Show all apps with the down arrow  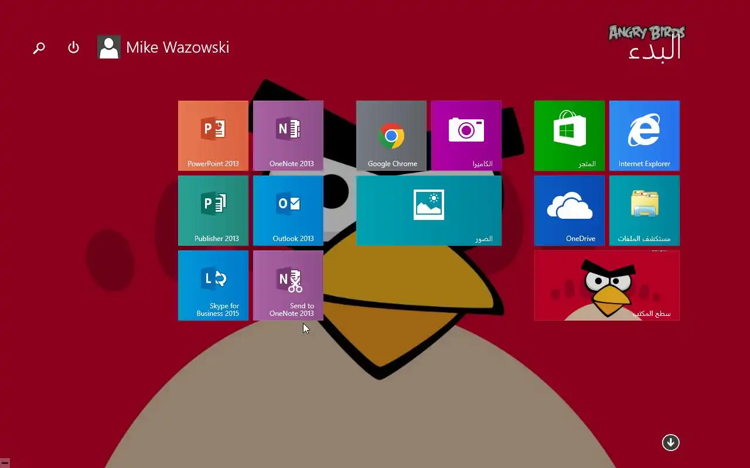pyautogui.click(x=671, y=442)
